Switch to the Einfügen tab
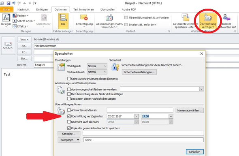Image resolution: width=239 pixels, height=156 pixels. pos(42,9)
